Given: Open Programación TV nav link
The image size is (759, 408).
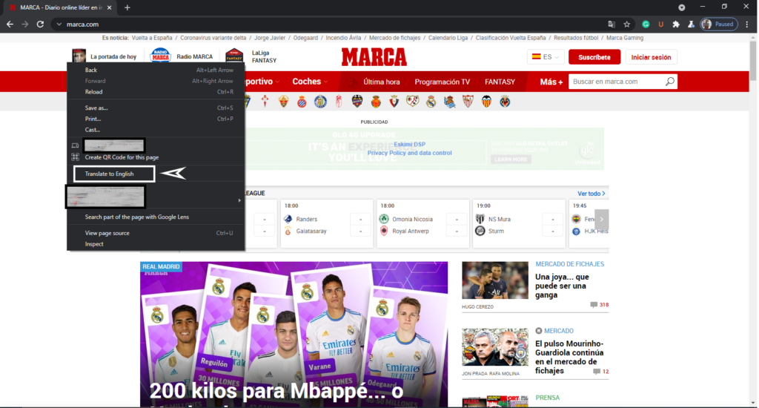Looking at the screenshot, I should point(442,82).
